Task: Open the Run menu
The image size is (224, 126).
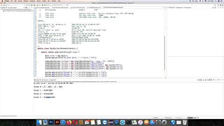Action: click(49, 1)
